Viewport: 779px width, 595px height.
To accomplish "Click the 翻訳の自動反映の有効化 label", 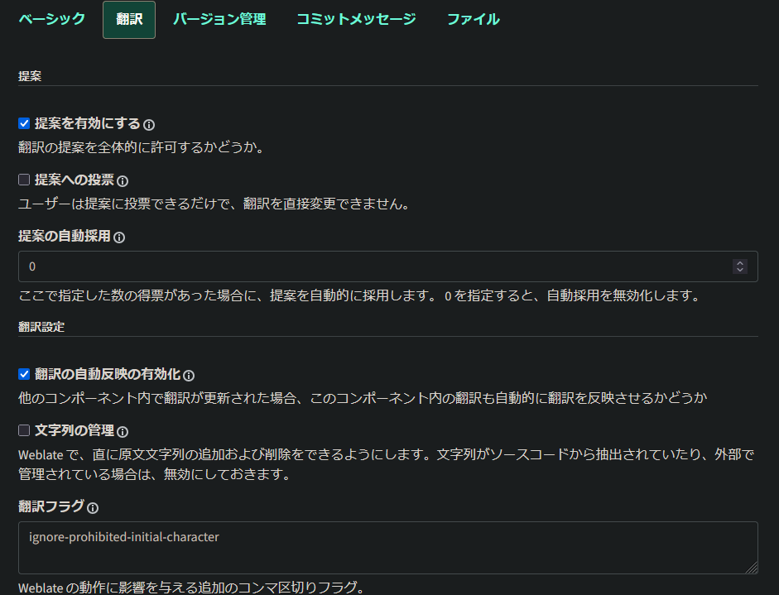I will (108, 374).
